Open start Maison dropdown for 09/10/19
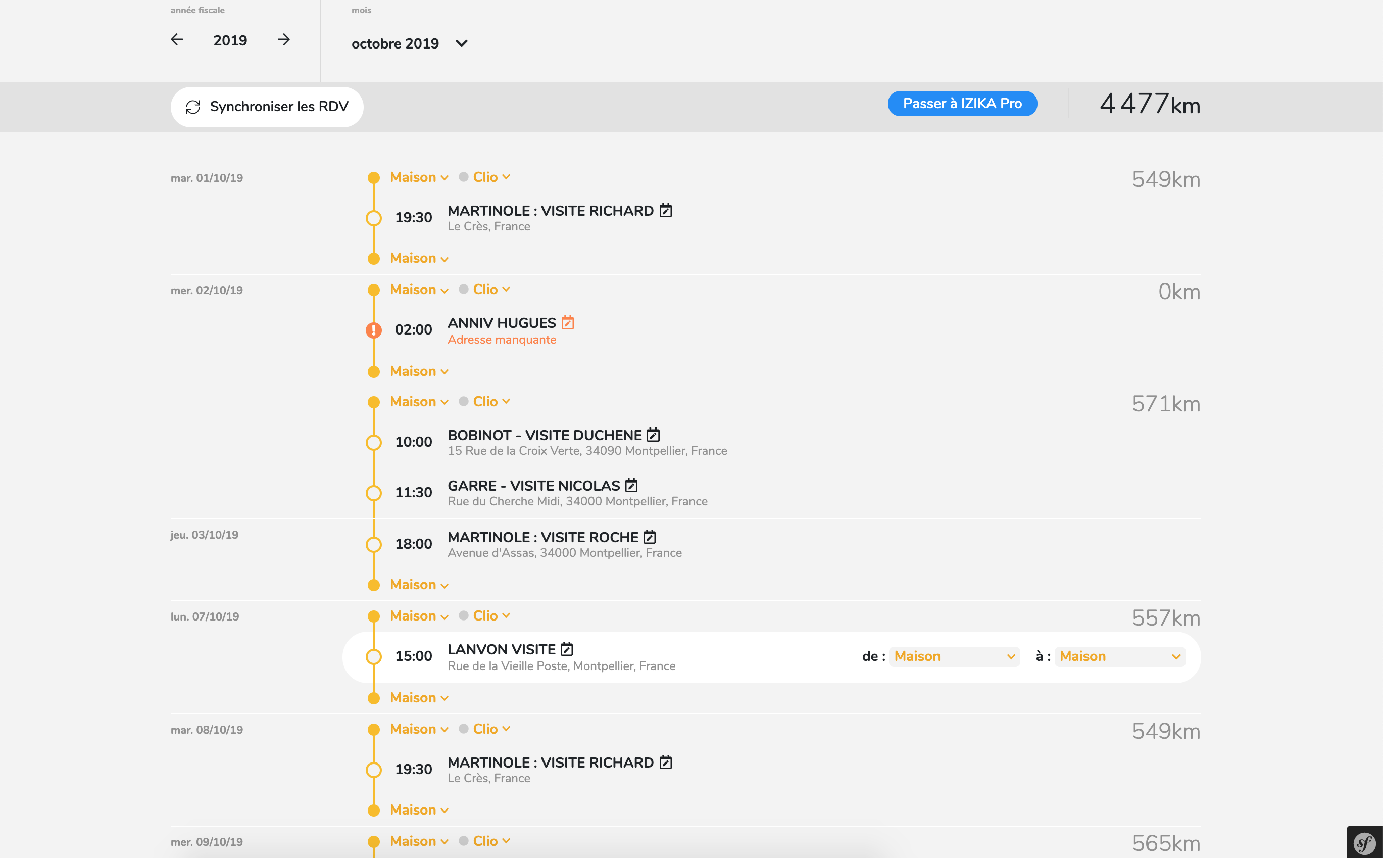Image resolution: width=1383 pixels, height=858 pixels. 419,841
